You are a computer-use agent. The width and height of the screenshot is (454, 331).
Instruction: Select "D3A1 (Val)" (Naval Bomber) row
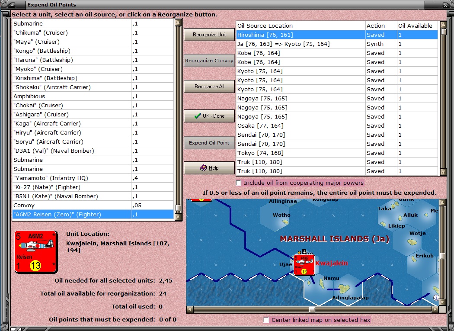pos(93,151)
